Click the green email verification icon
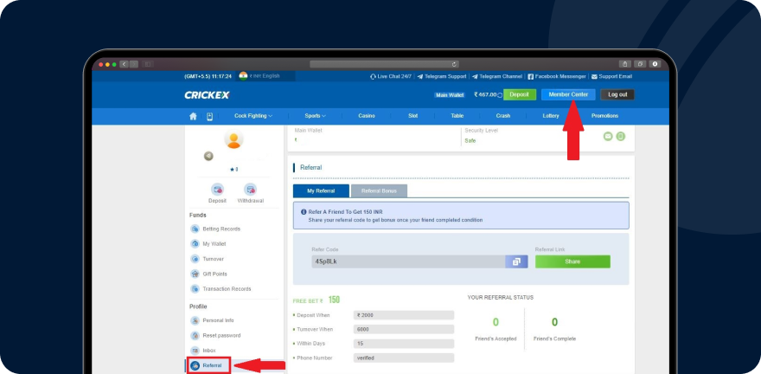Image resolution: width=761 pixels, height=374 pixels. (x=608, y=137)
